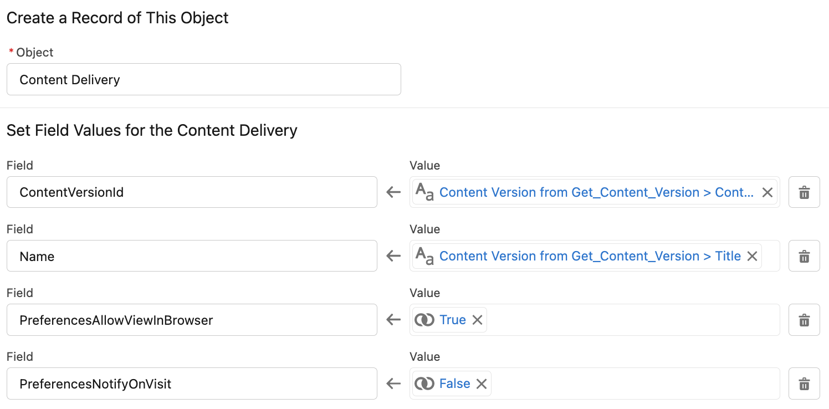The image size is (829, 409).
Task: Edit the PreferencesNotifyOnVisit field box
Action: [192, 384]
